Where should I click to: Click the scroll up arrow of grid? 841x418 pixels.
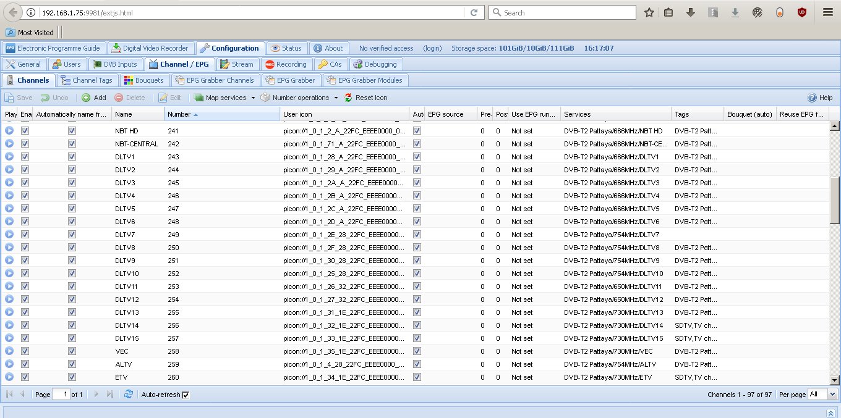click(835, 127)
